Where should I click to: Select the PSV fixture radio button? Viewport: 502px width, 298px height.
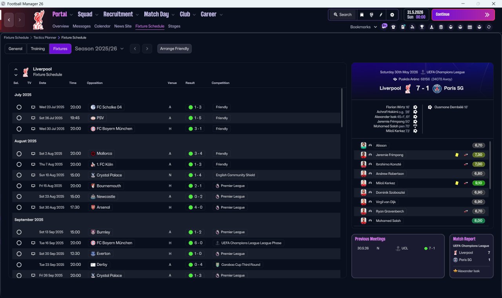[19, 118]
